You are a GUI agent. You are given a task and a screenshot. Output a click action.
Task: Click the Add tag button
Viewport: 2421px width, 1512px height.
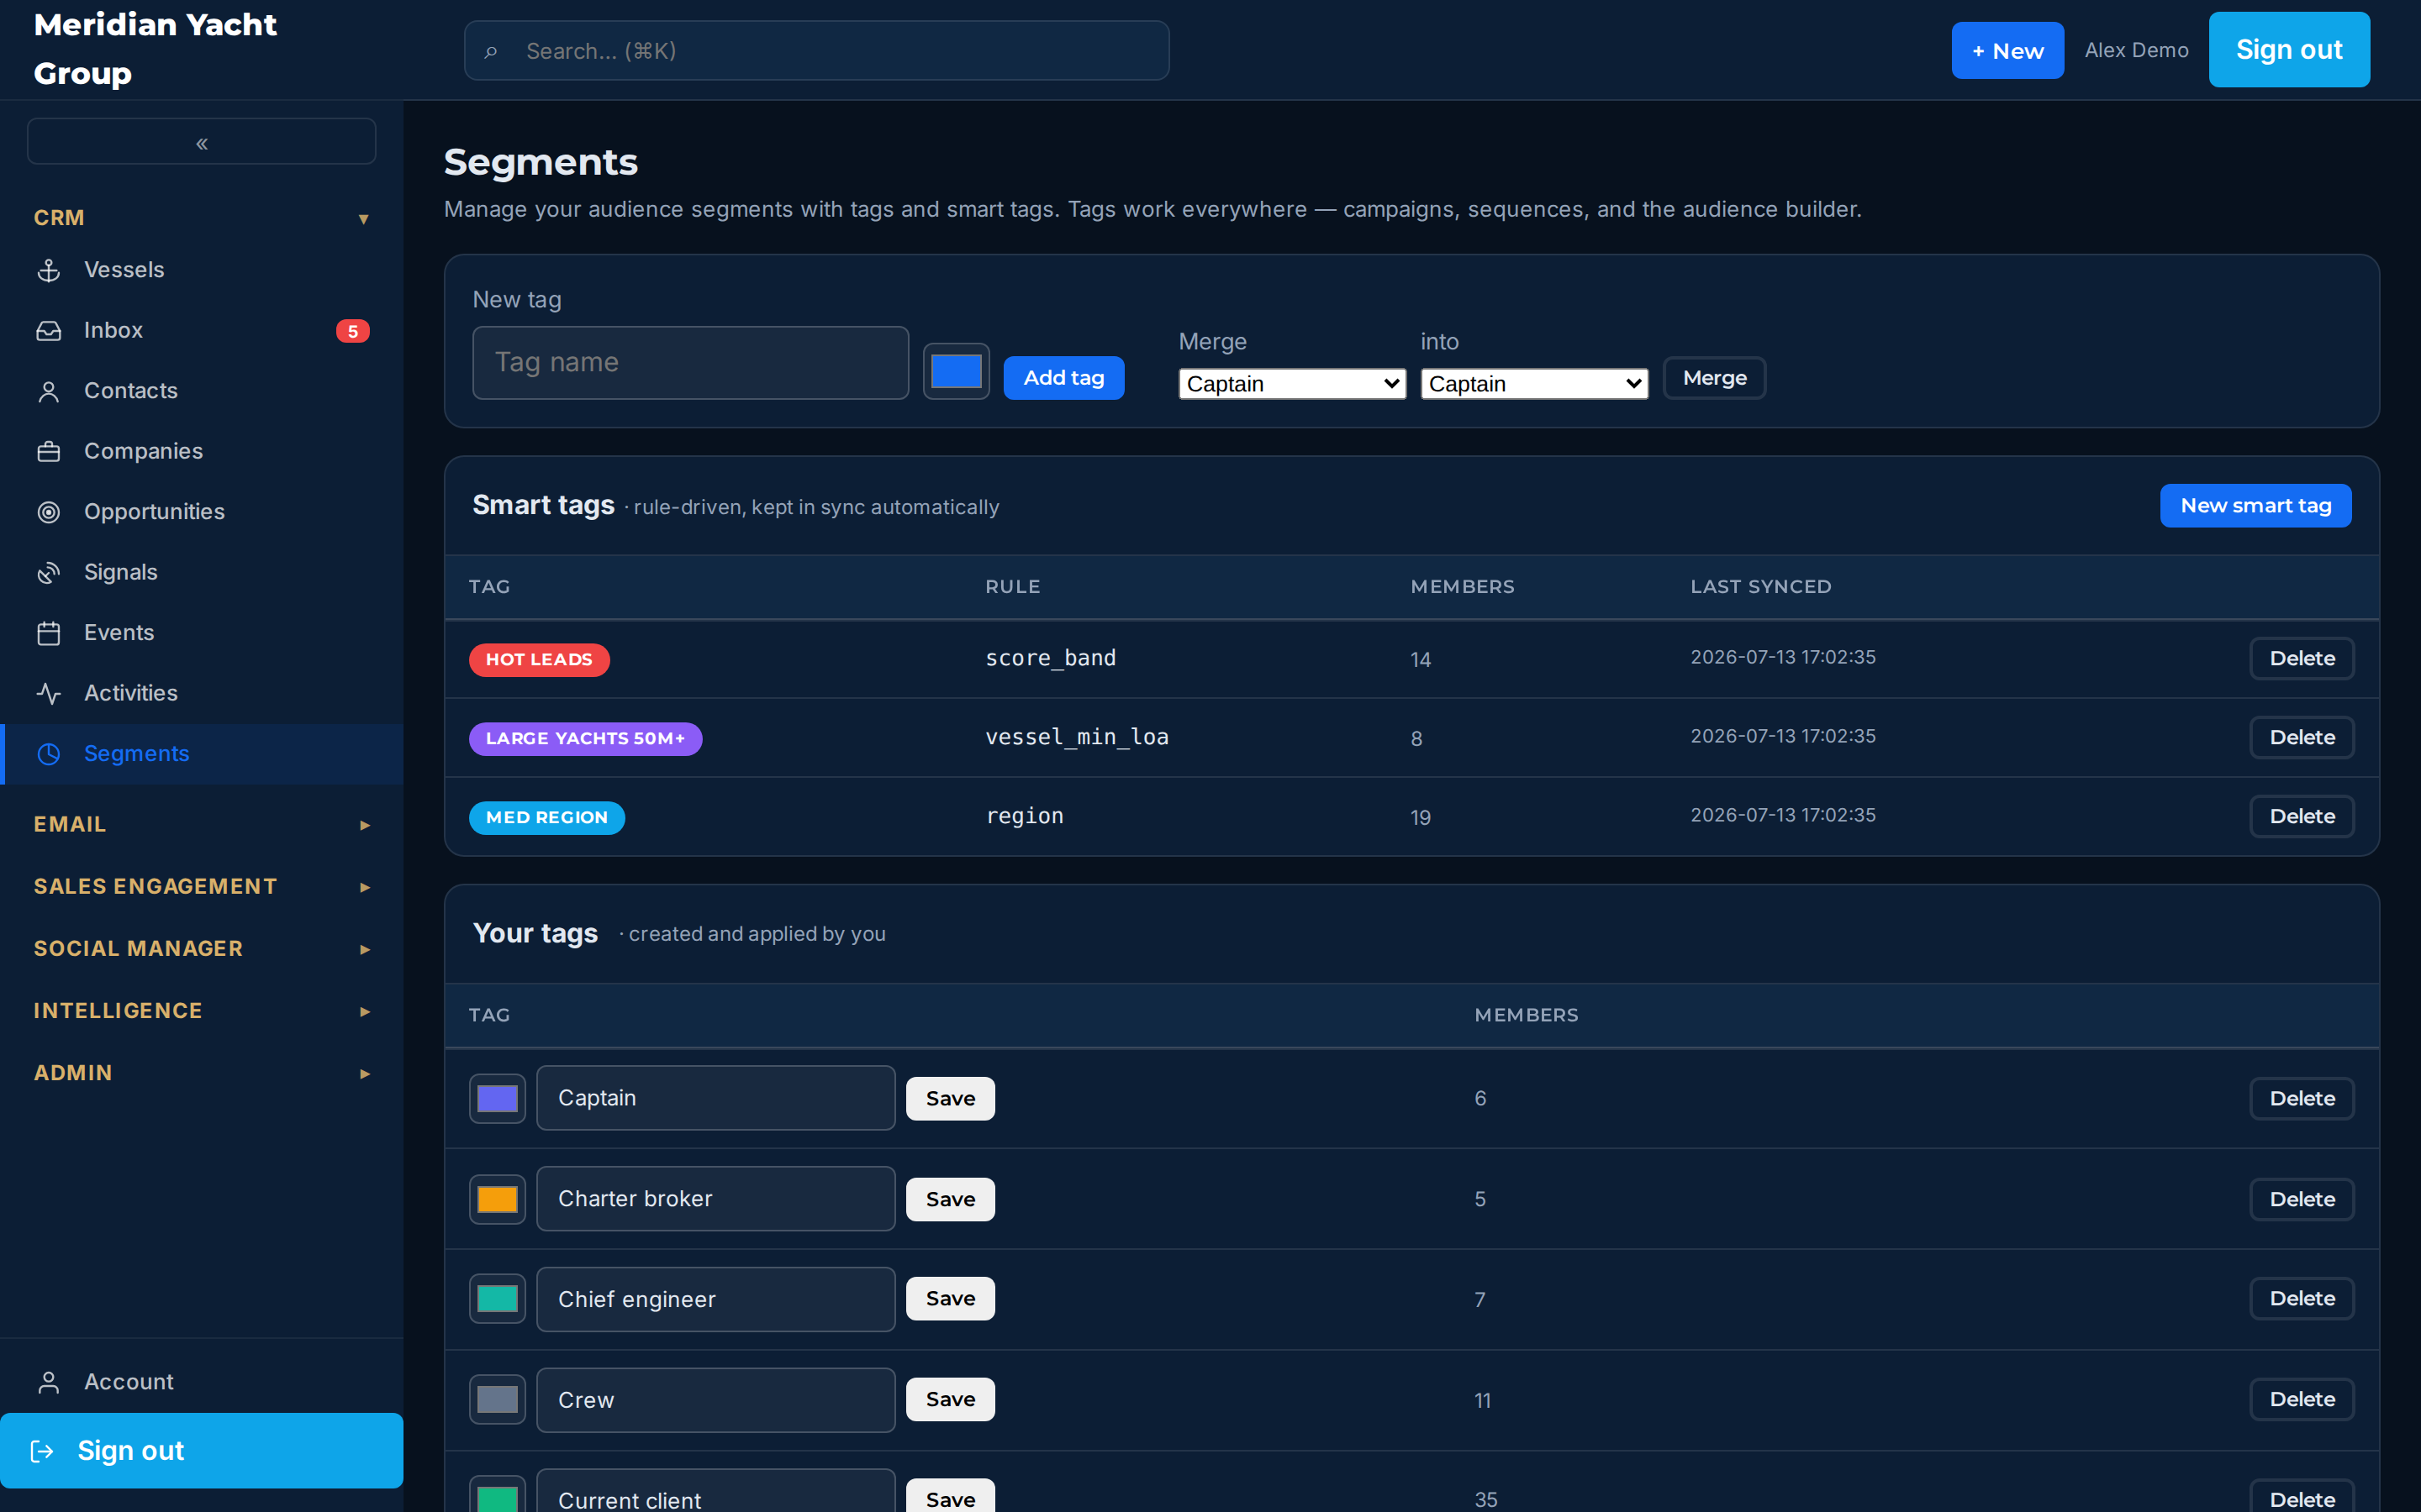pyautogui.click(x=1063, y=378)
